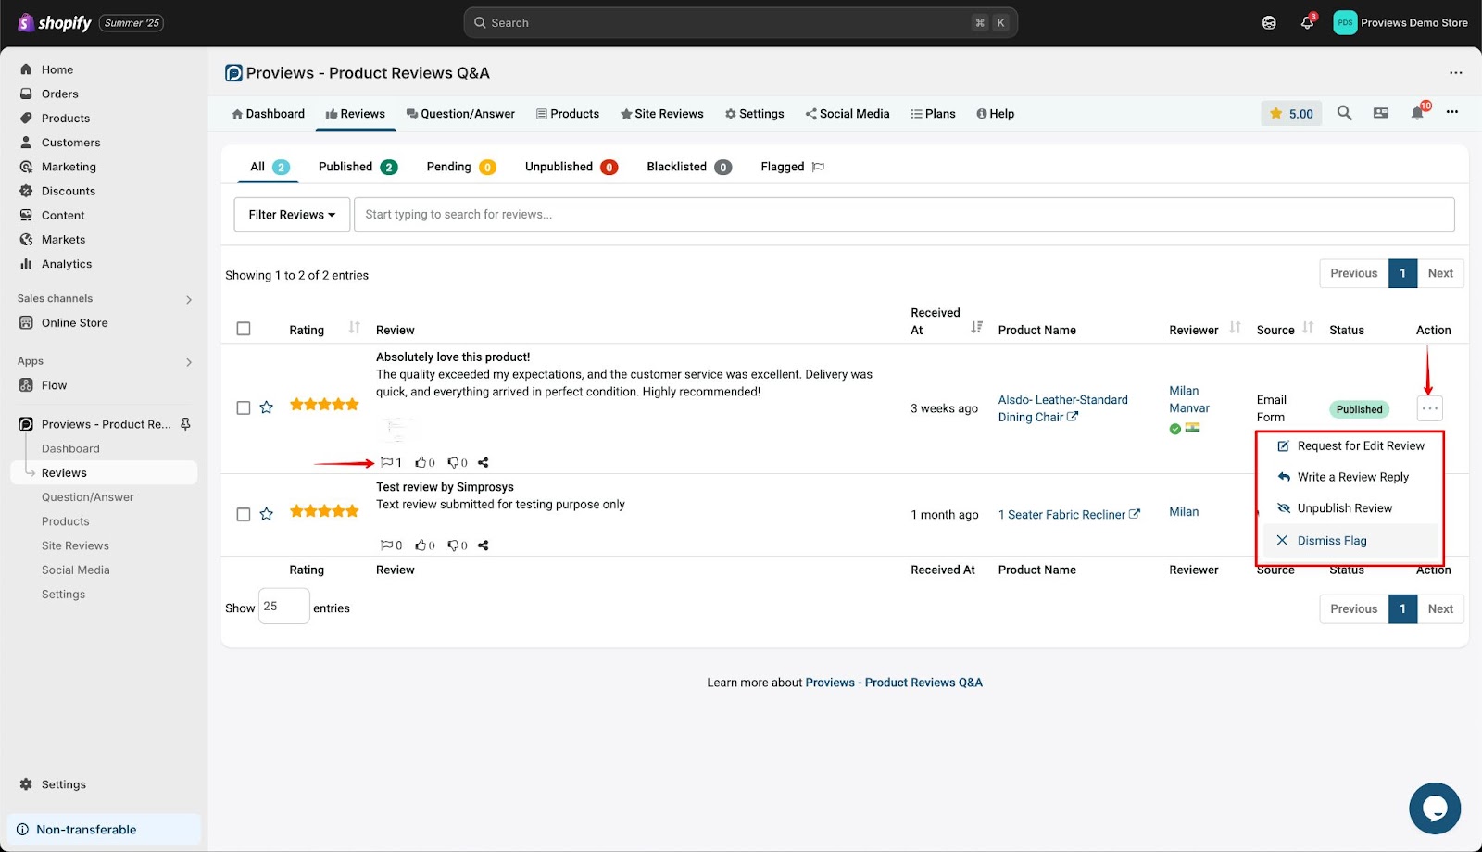Expand the Sales channels section
The height and width of the screenshot is (852, 1482).
[x=189, y=299]
